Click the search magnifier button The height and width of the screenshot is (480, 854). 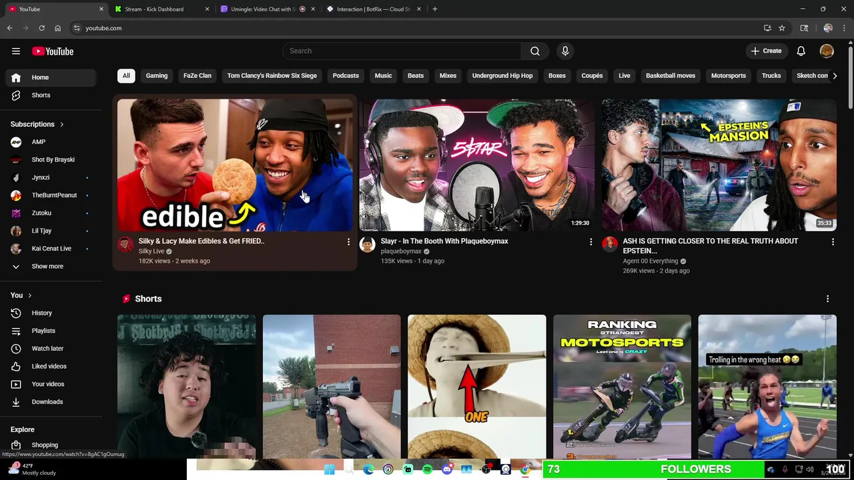click(535, 51)
